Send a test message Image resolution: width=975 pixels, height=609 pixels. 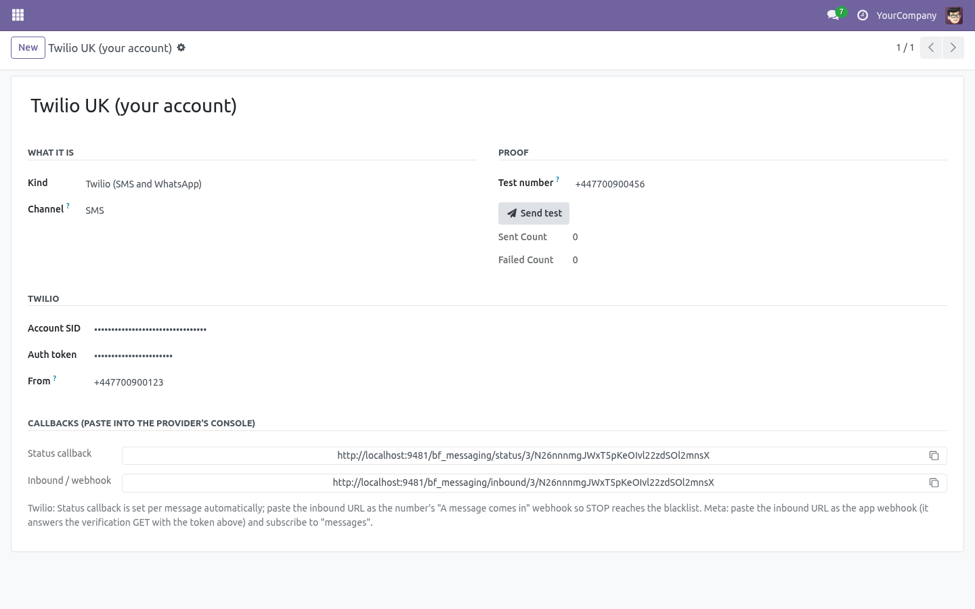(x=534, y=213)
